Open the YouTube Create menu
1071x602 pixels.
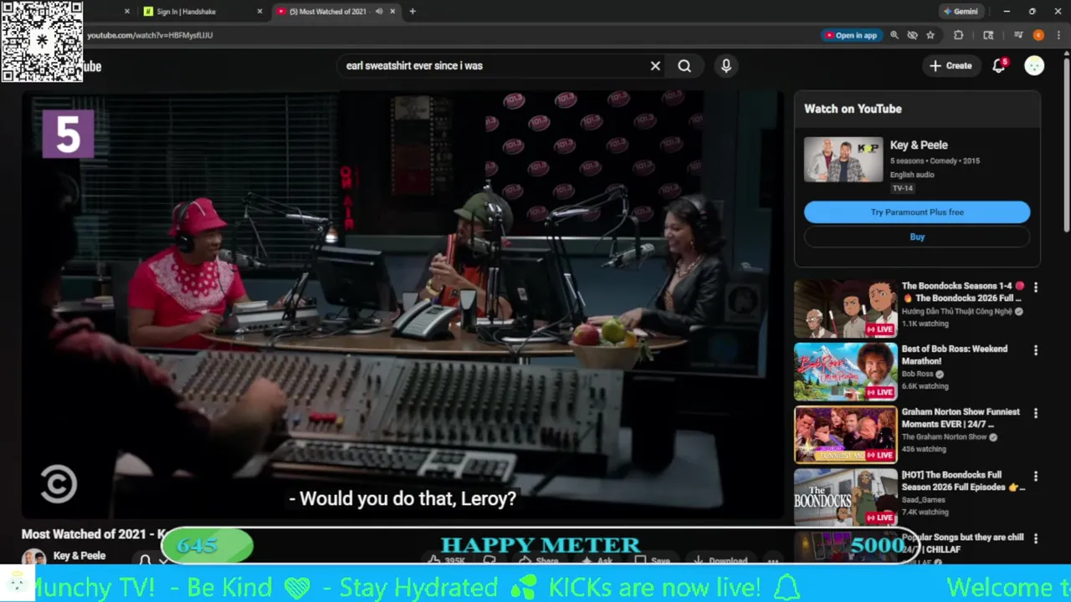pos(951,66)
